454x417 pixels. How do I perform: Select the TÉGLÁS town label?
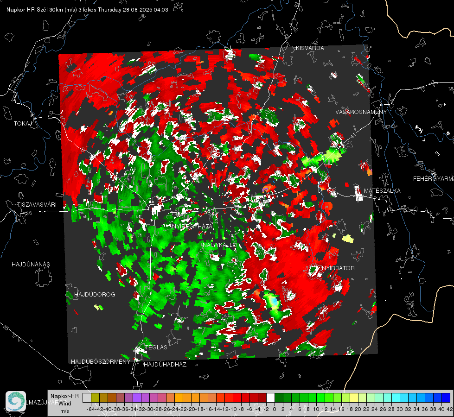click(x=156, y=347)
